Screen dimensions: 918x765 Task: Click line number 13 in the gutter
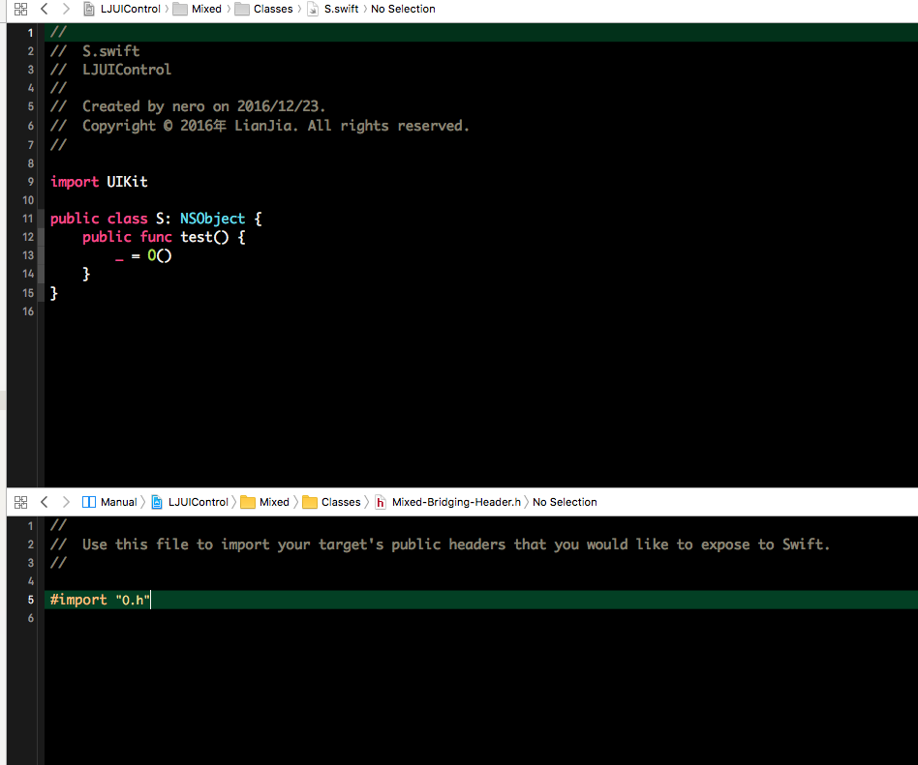[x=27, y=255]
